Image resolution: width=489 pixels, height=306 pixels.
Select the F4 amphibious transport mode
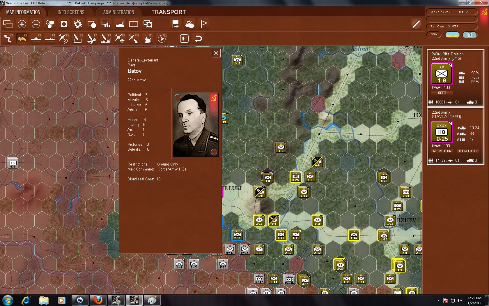click(50, 38)
